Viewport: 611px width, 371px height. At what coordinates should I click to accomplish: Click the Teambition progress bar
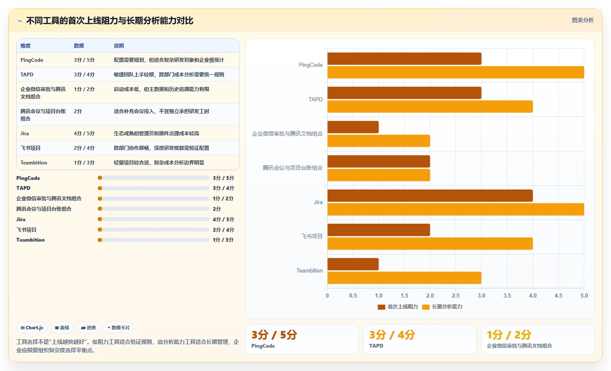tap(153, 240)
